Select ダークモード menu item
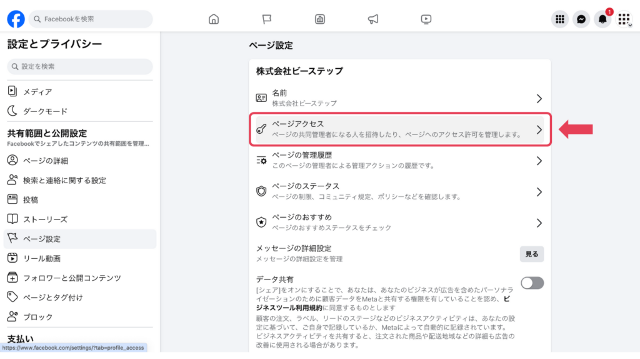 (x=80, y=111)
